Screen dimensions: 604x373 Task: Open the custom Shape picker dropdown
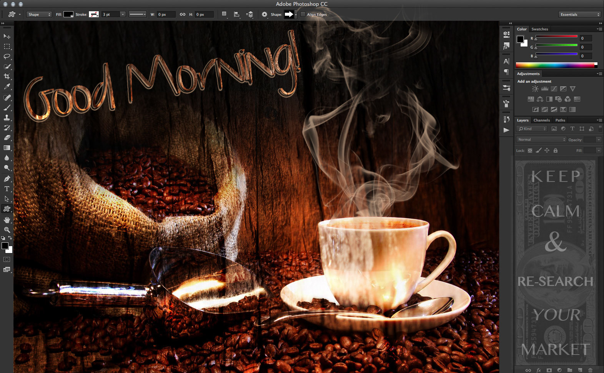[x=295, y=15]
